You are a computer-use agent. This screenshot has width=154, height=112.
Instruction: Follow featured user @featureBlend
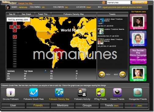pyautogui.click(x=138, y=39)
